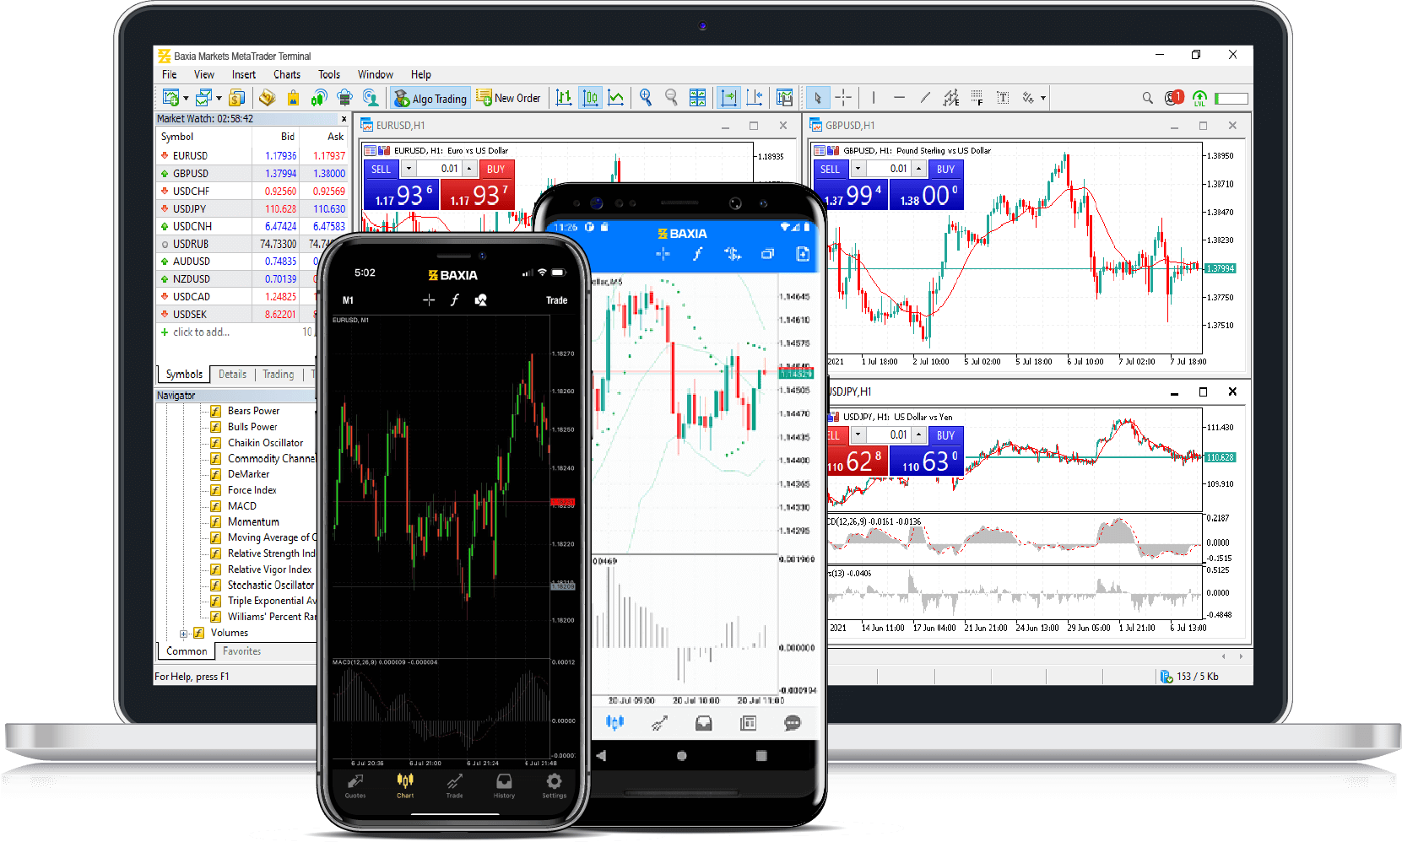Click SELL on the EURUSD chart

pos(382,169)
